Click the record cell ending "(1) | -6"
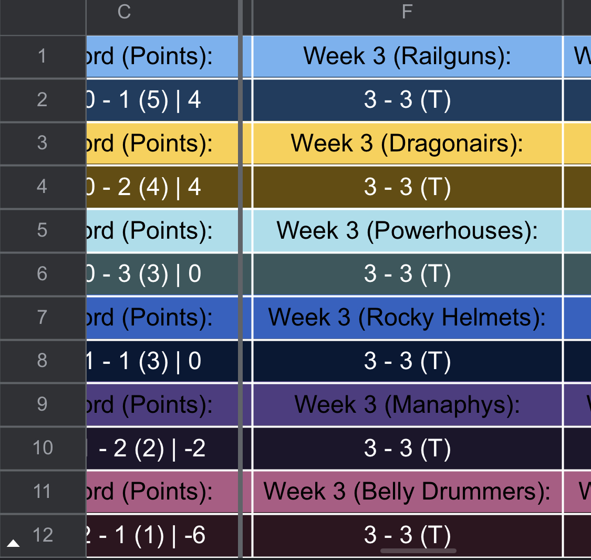The width and height of the screenshot is (591, 560). click(x=162, y=535)
